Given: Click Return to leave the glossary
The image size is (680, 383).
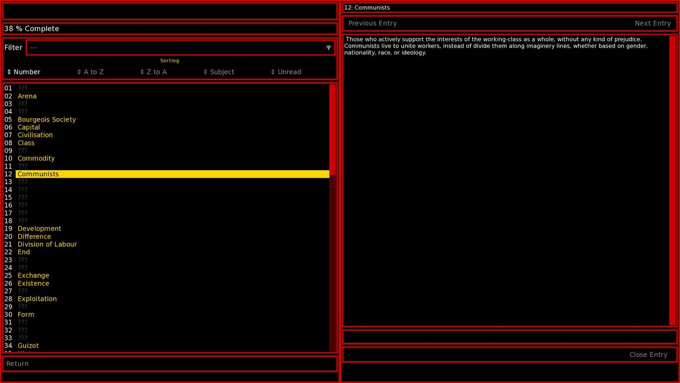Looking at the screenshot, I should click(x=17, y=364).
